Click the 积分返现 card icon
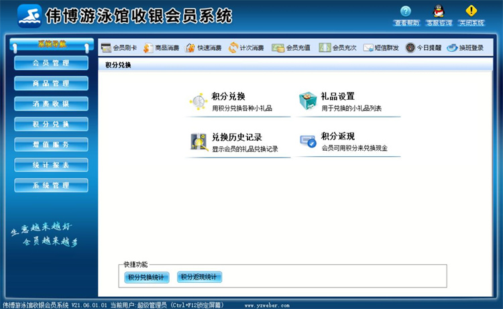Screen dimensions: 503x309 pyautogui.click(x=308, y=141)
